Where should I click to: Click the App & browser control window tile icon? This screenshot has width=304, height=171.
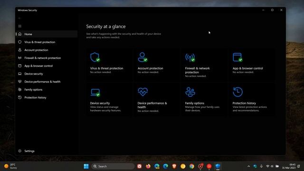[237, 57]
